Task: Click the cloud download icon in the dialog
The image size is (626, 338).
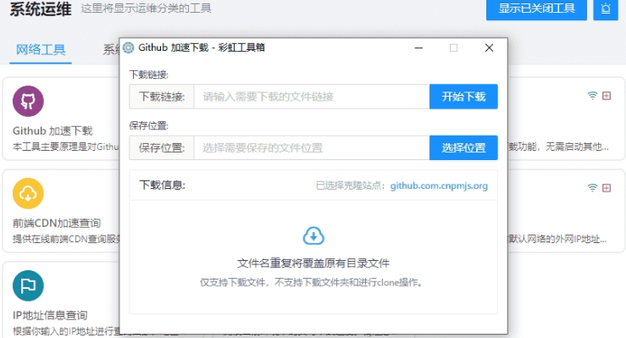Action: [x=313, y=235]
